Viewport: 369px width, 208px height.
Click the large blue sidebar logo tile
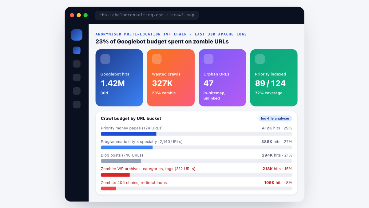pos(77,35)
